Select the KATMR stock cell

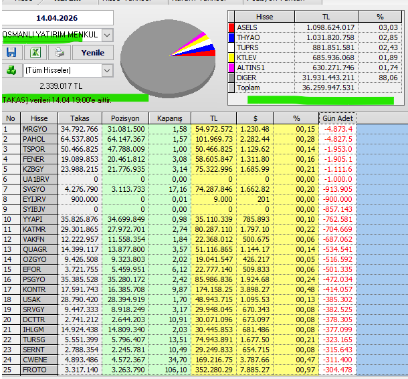coord(39,229)
